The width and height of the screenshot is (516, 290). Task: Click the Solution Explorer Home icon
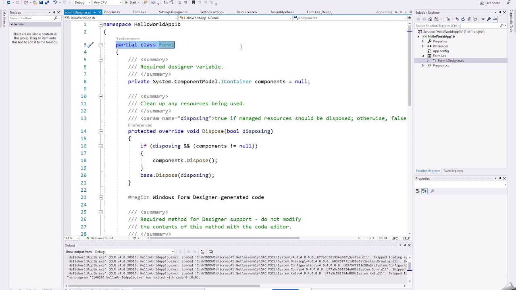[x=430, y=19]
